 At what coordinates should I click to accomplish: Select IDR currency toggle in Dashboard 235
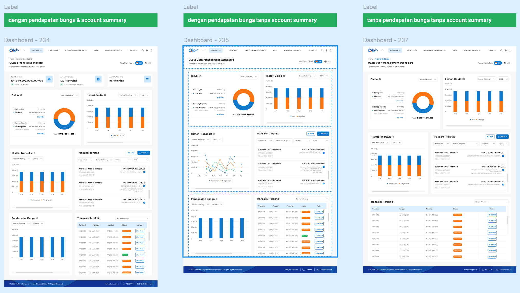[318, 62]
